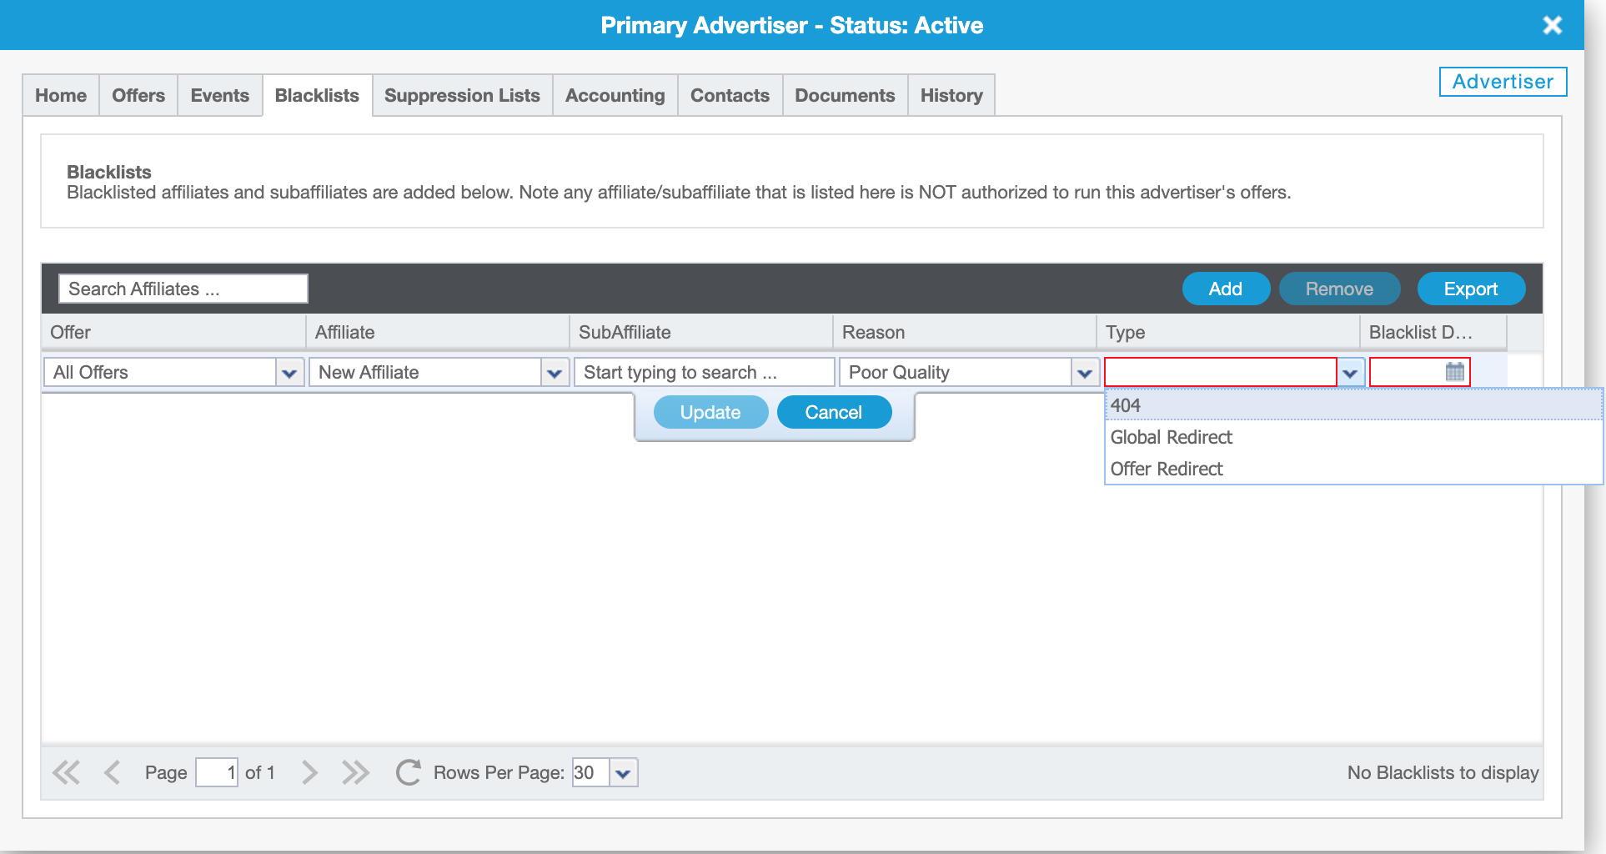Choose 404 from the Type list
The width and height of the screenshot is (1606, 854).
click(1353, 405)
